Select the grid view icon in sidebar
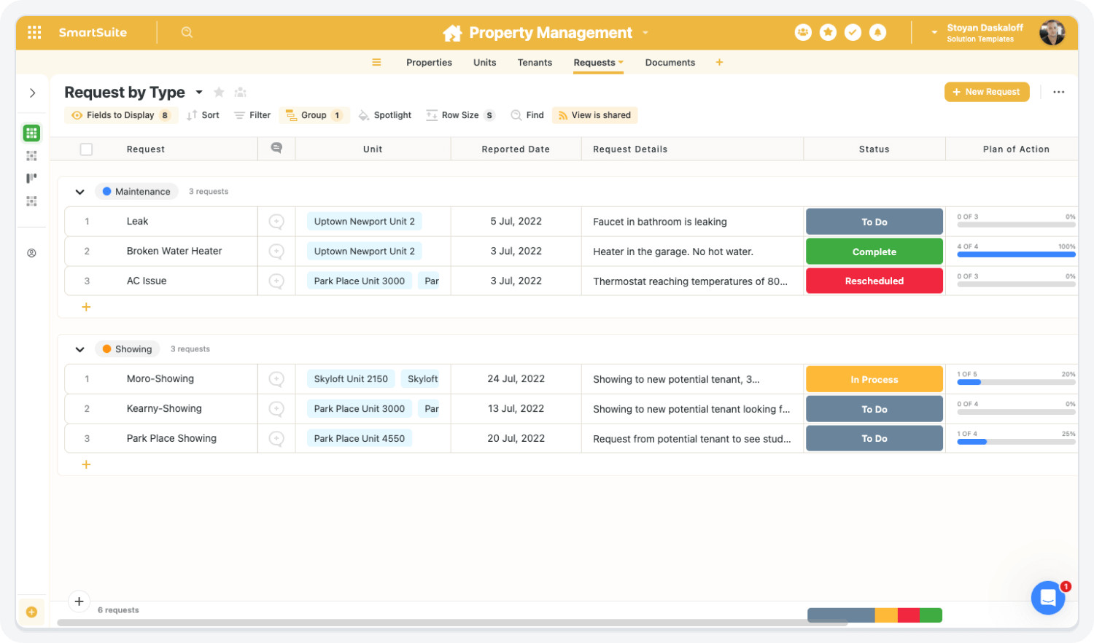This screenshot has height=643, width=1094. click(x=31, y=133)
